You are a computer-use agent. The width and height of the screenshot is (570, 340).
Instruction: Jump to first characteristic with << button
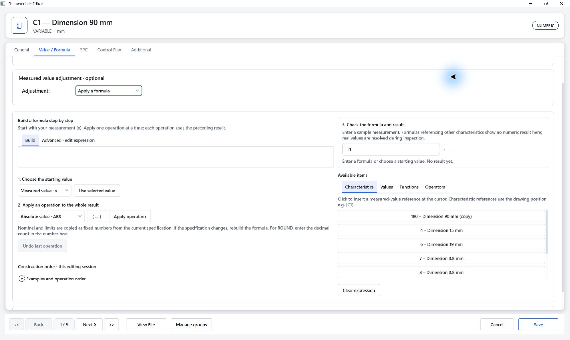[x=17, y=325]
